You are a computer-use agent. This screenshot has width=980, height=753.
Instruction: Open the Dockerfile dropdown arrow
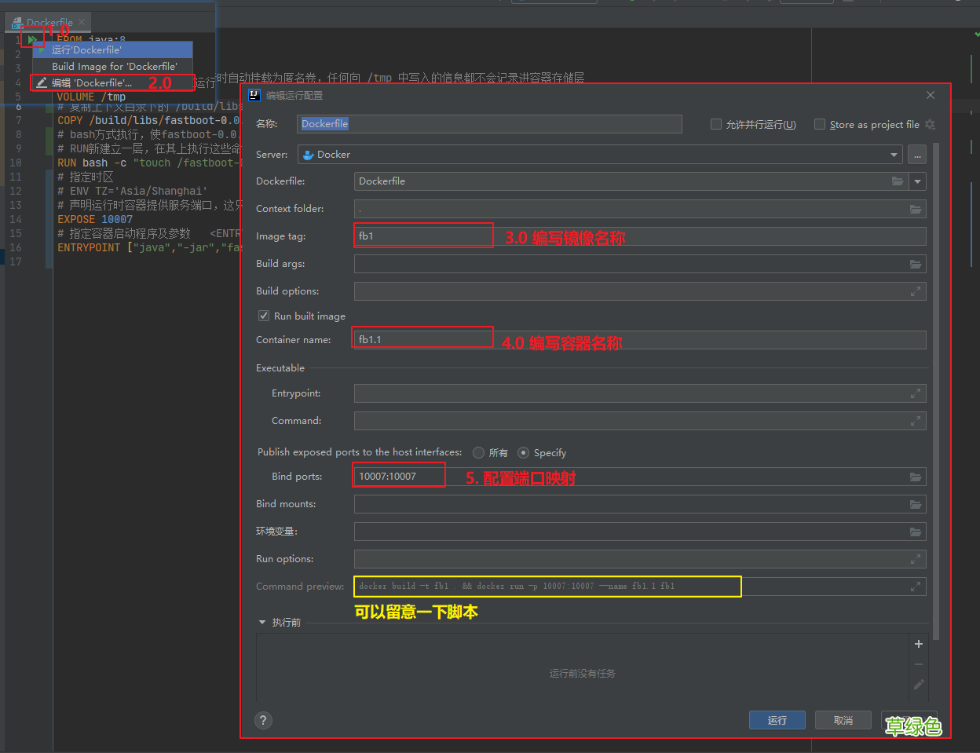(916, 181)
